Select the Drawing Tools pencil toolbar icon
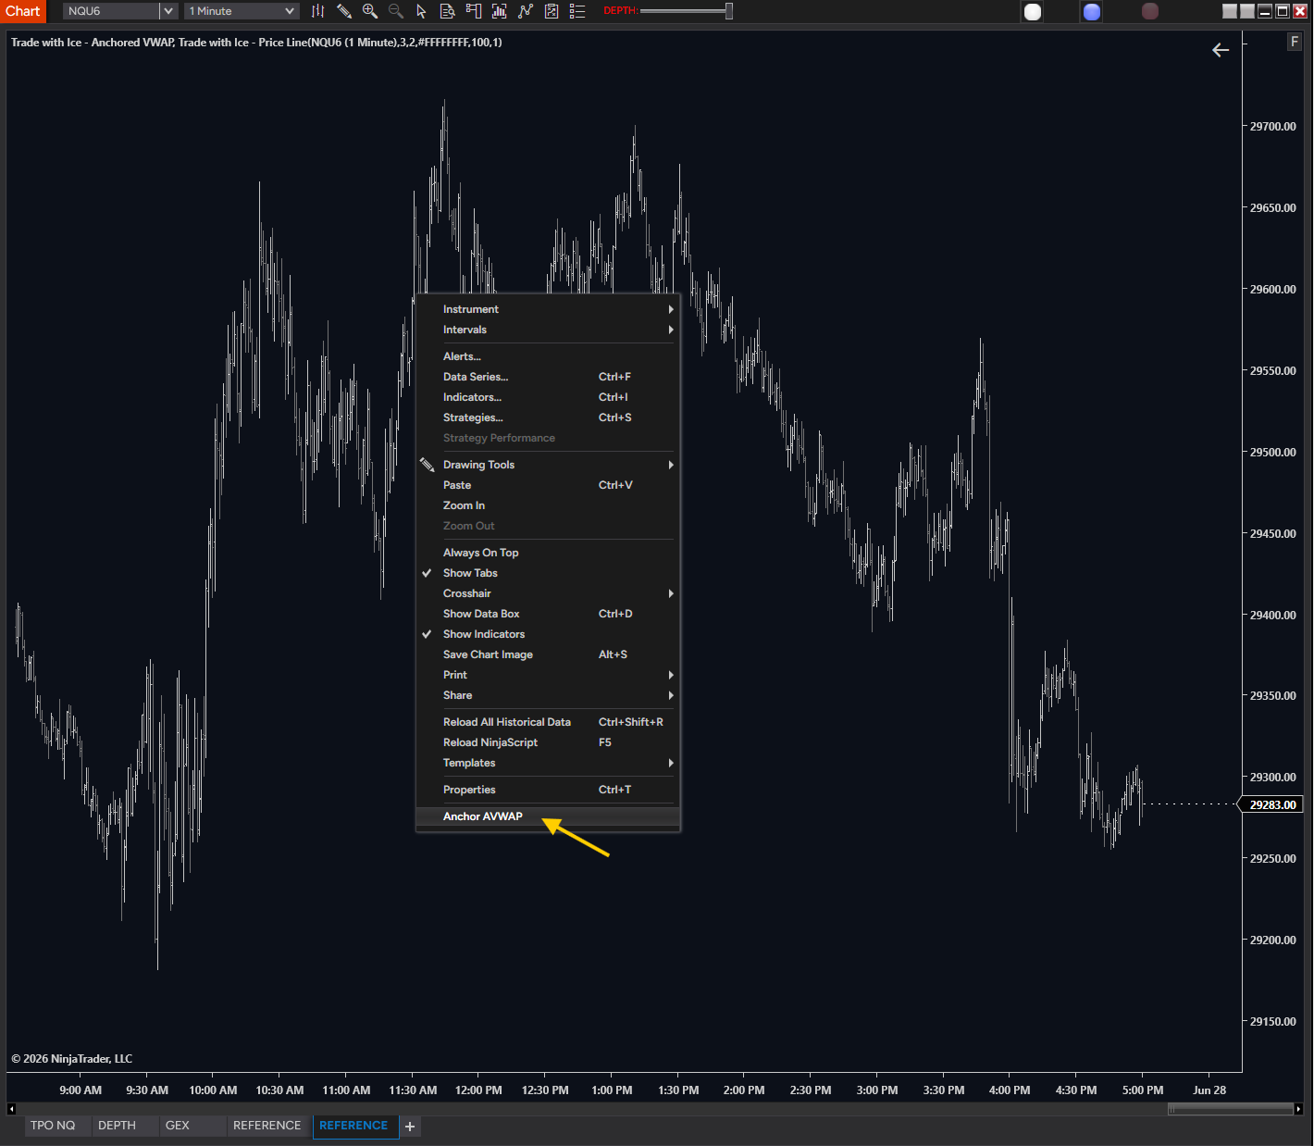 (x=344, y=11)
